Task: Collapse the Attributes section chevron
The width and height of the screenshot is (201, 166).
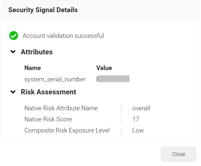Action: [x=13, y=52]
